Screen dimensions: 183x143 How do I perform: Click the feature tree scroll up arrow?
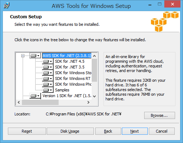95,56
